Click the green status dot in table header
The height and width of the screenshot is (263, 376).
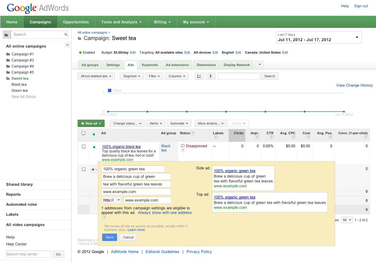click(x=94, y=134)
